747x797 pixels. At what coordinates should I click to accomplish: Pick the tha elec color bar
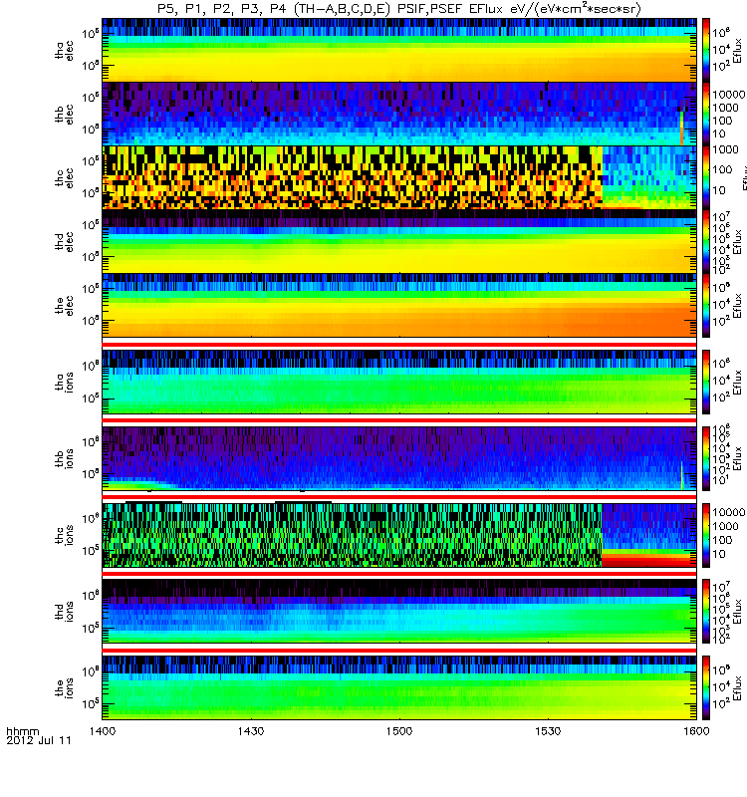(x=706, y=50)
